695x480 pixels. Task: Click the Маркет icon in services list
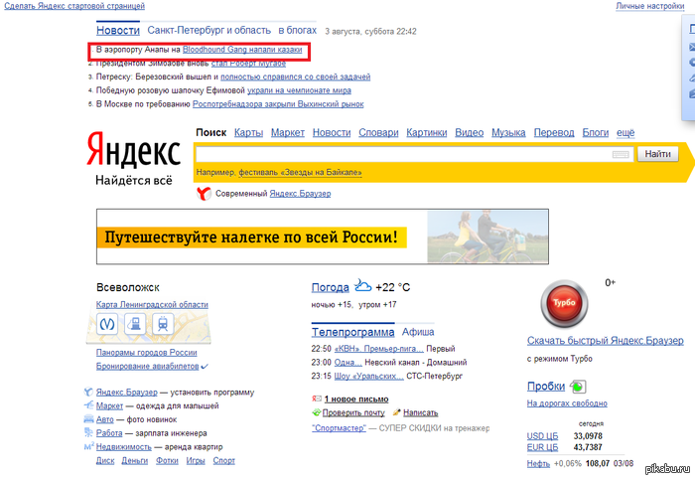tap(88, 405)
